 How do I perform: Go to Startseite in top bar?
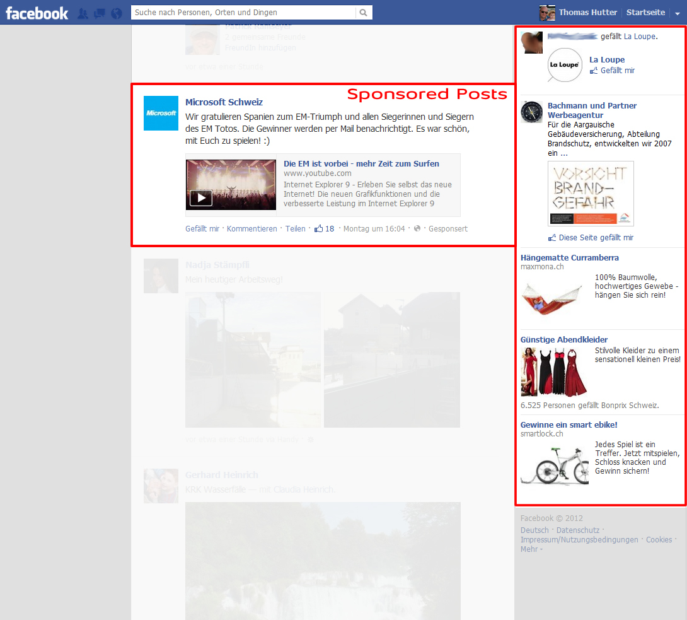tap(645, 13)
